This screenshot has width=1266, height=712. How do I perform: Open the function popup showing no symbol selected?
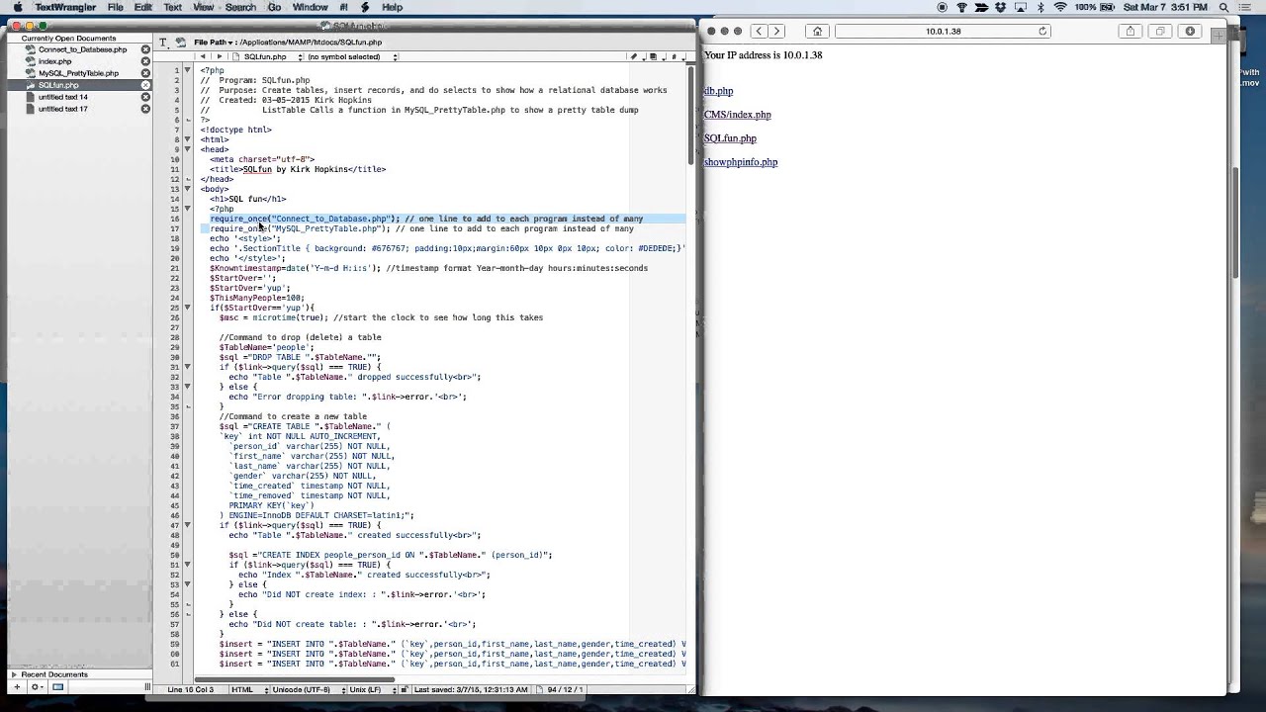353,56
